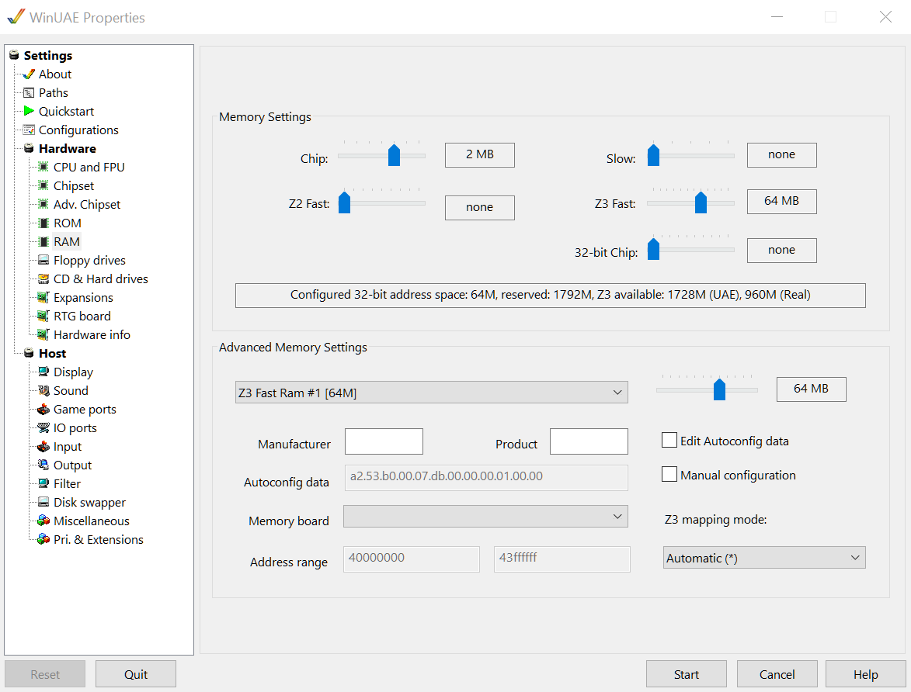
Task: Click the Sound speaker icon
Action: 43,391
